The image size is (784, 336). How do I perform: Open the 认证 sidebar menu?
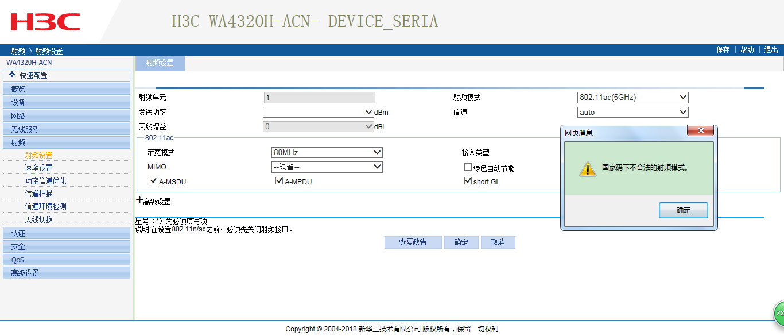67,233
